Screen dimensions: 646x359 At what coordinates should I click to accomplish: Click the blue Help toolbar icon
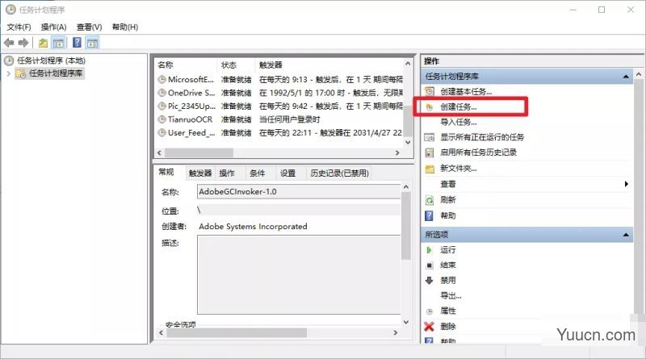[77, 43]
